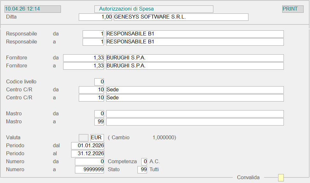The image size is (310, 183).
Task: Click the gray box beside Valuta
Action: (x=84, y=138)
